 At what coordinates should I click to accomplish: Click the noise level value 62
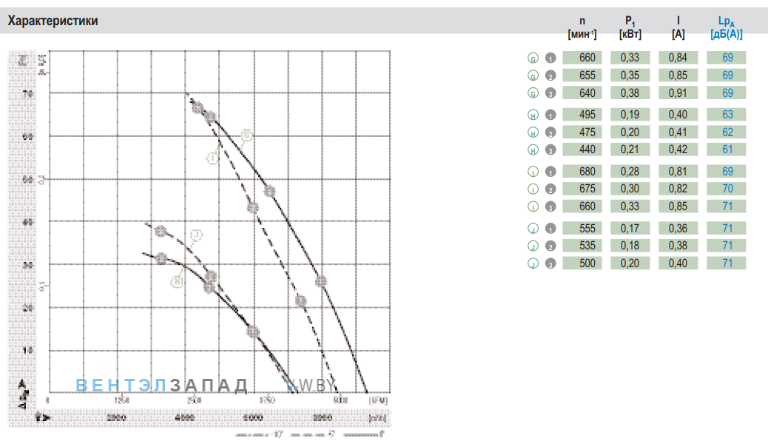coord(727,132)
